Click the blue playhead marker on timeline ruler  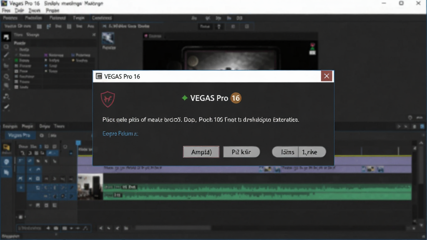[78, 143]
